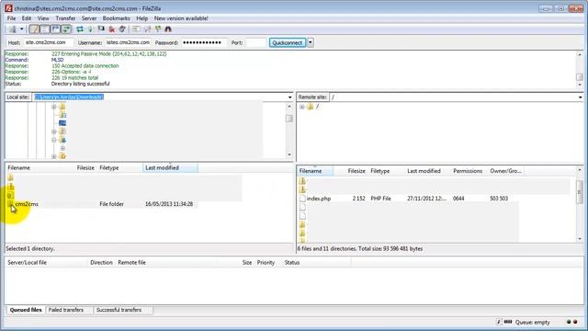The height and width of the screenshot is (331, 588).
Task: Sort local files by Filesize column
Action: (85, 167)
